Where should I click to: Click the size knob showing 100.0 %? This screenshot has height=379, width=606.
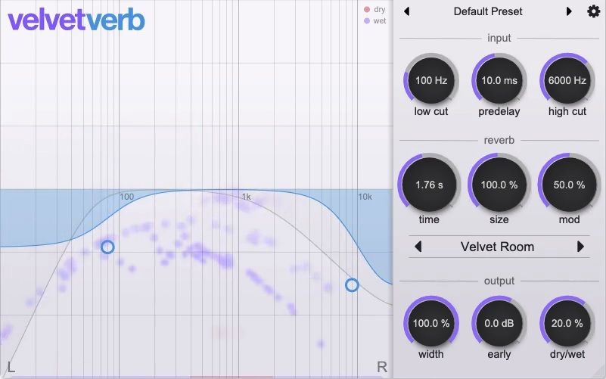[499, 185]
